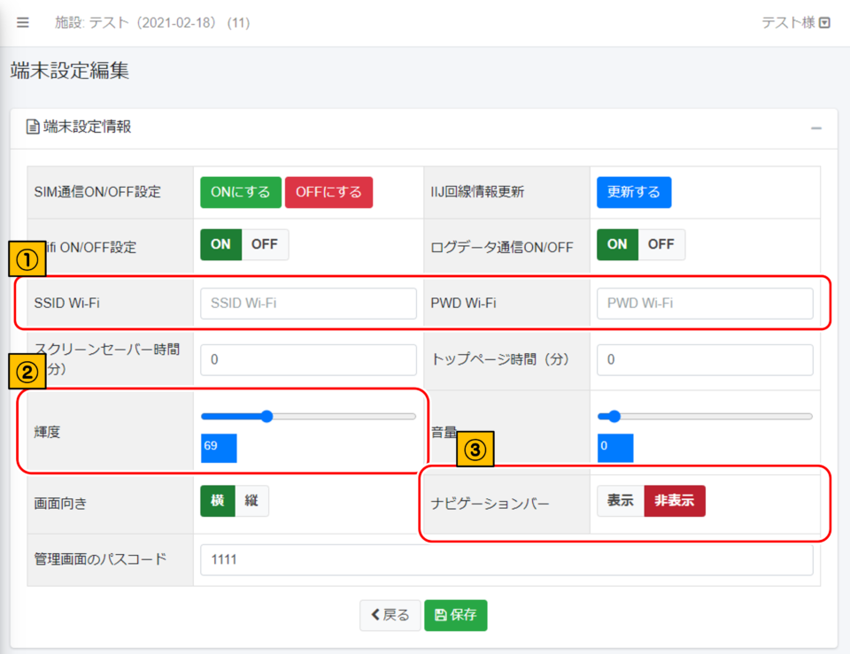Click the OFFにする SIM button
This screenshot has width=850, height=654.
pos(328,192)
